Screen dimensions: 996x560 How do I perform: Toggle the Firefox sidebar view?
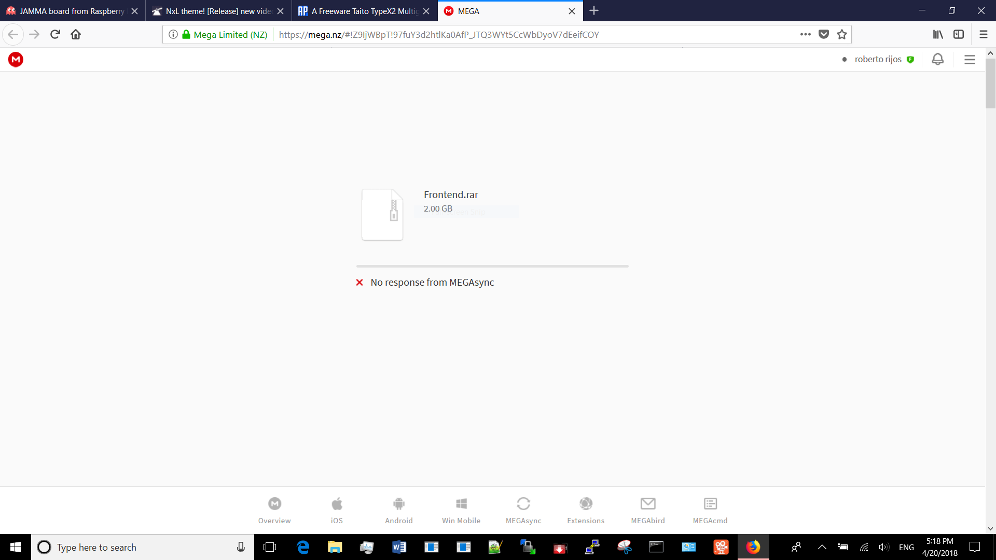(959, 34)
